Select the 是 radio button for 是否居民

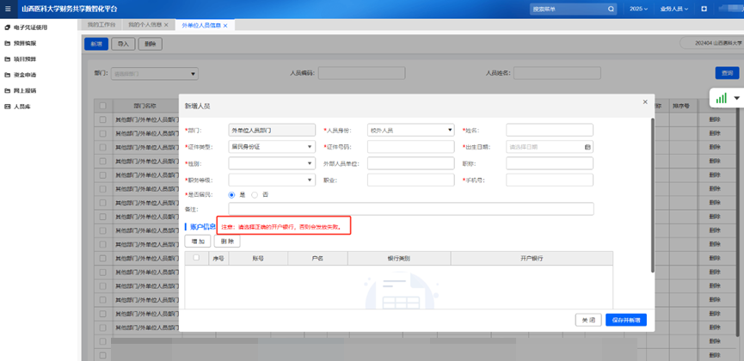231,195
